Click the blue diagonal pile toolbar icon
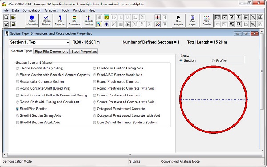The height and width of the screenshot is (167, 267). pyautogui.click(x=99, y=24)
